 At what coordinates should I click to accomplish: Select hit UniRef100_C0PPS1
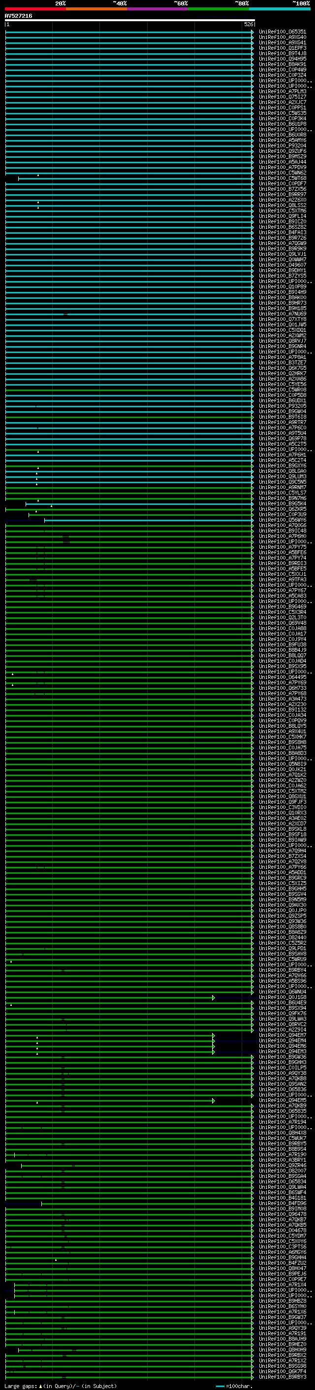(282, 108)
